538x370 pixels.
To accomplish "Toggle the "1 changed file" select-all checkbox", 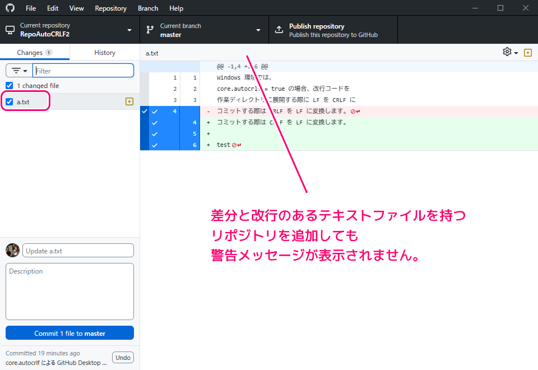I will click(9, 86).
